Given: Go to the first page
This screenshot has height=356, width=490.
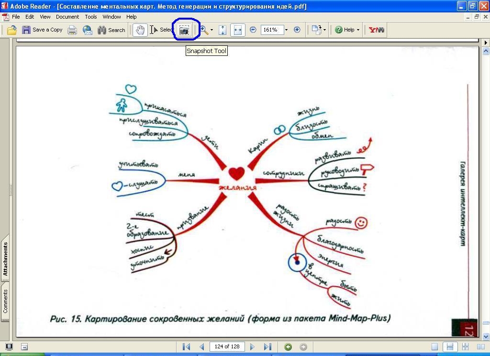Looking at the screenshot, I should pos(187,347).
